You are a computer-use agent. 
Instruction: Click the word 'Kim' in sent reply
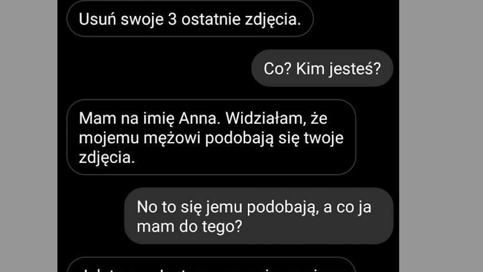[310, 68]
